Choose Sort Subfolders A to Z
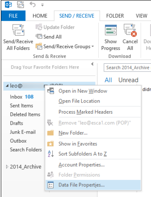This screenshot has width=151, height=197. [x=93, y=154]
